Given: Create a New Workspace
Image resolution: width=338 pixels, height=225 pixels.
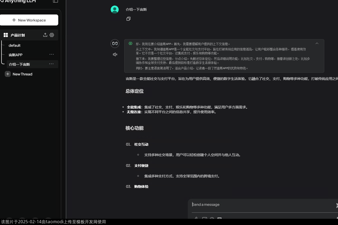Looking at the screenshot, I should 29,20.
